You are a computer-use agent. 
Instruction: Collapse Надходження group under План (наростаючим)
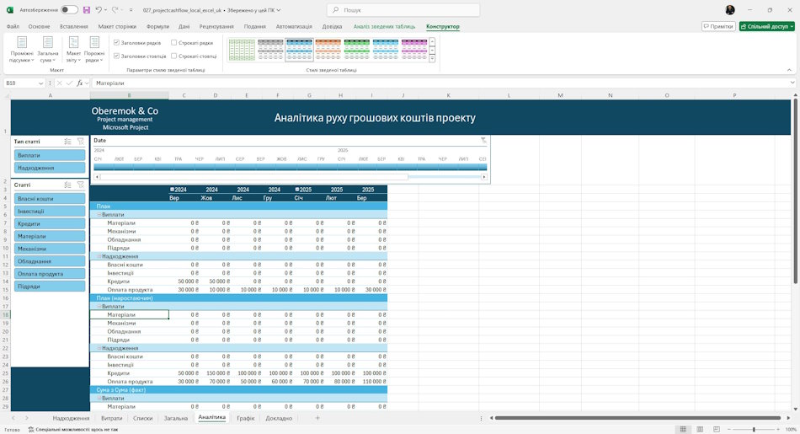(99, 348)
